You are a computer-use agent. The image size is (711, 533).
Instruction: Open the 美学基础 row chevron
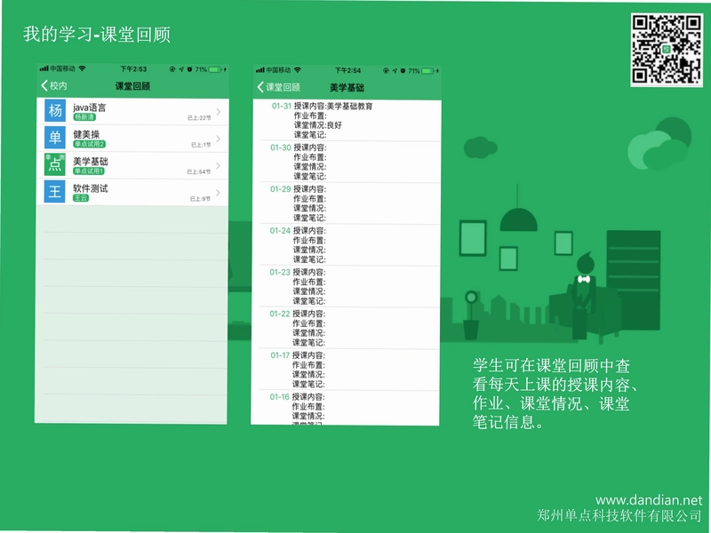tap(219, 165)
